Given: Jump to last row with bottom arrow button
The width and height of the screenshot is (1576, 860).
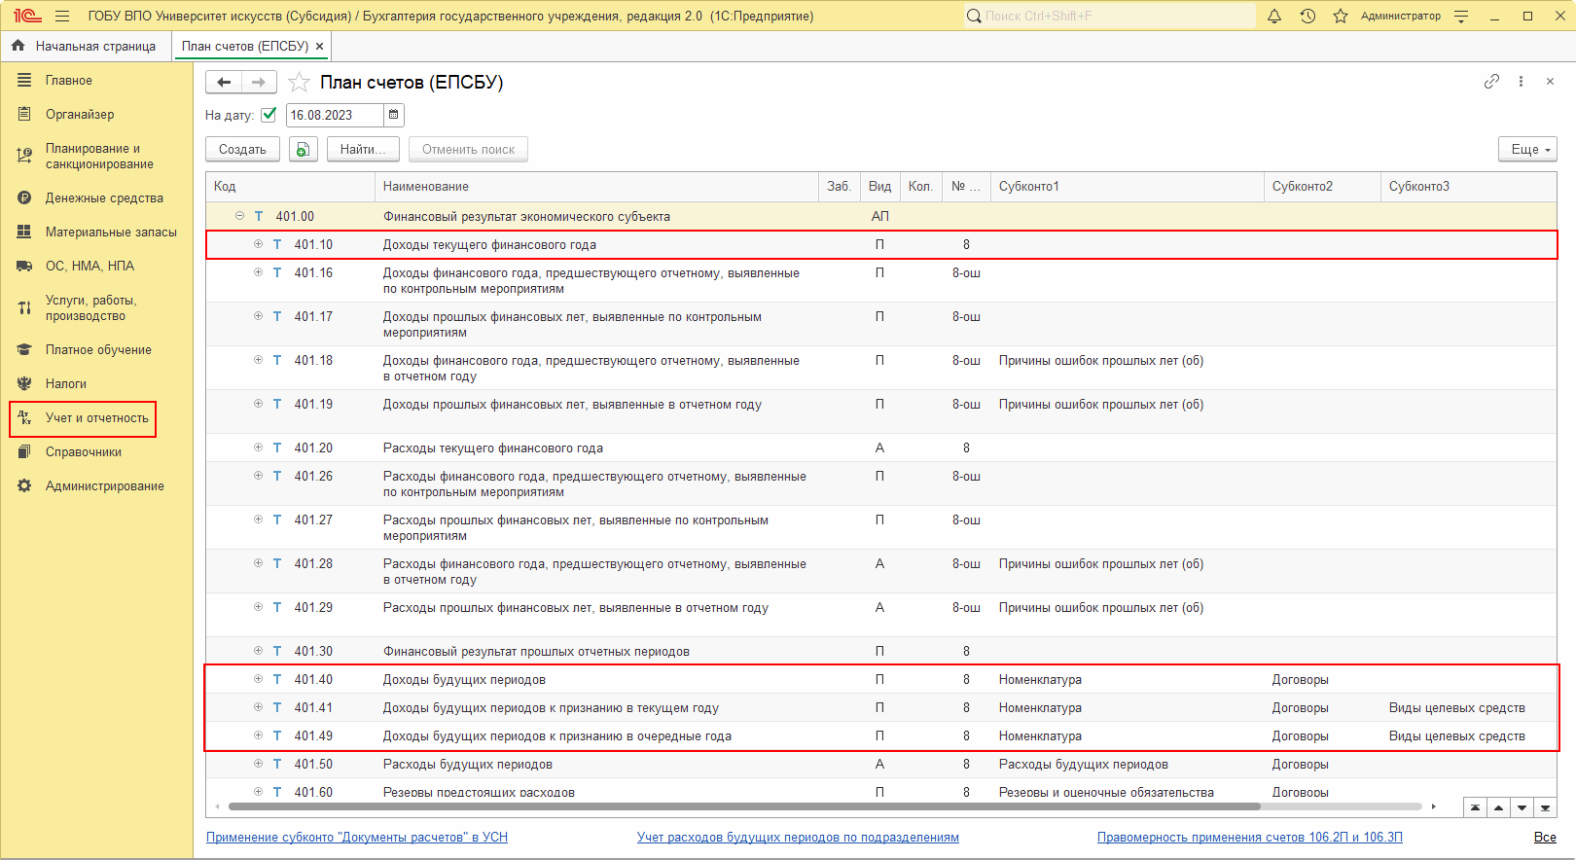Looking at the screenshot, I should [1545, 807].
